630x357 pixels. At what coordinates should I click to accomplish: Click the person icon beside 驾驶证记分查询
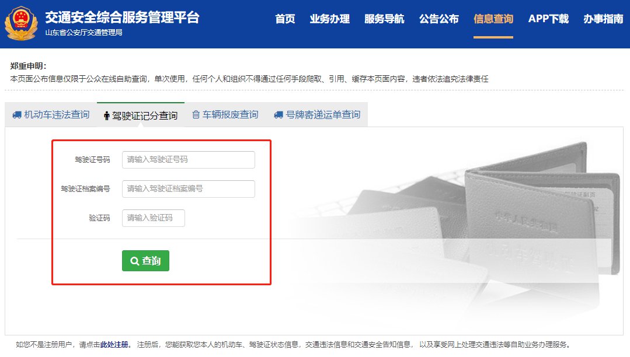pyautogui.click(x=106, y=116)
